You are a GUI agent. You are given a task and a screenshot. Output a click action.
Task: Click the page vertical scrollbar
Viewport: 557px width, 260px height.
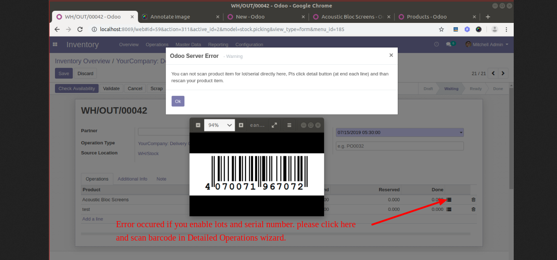pos(511,138)
